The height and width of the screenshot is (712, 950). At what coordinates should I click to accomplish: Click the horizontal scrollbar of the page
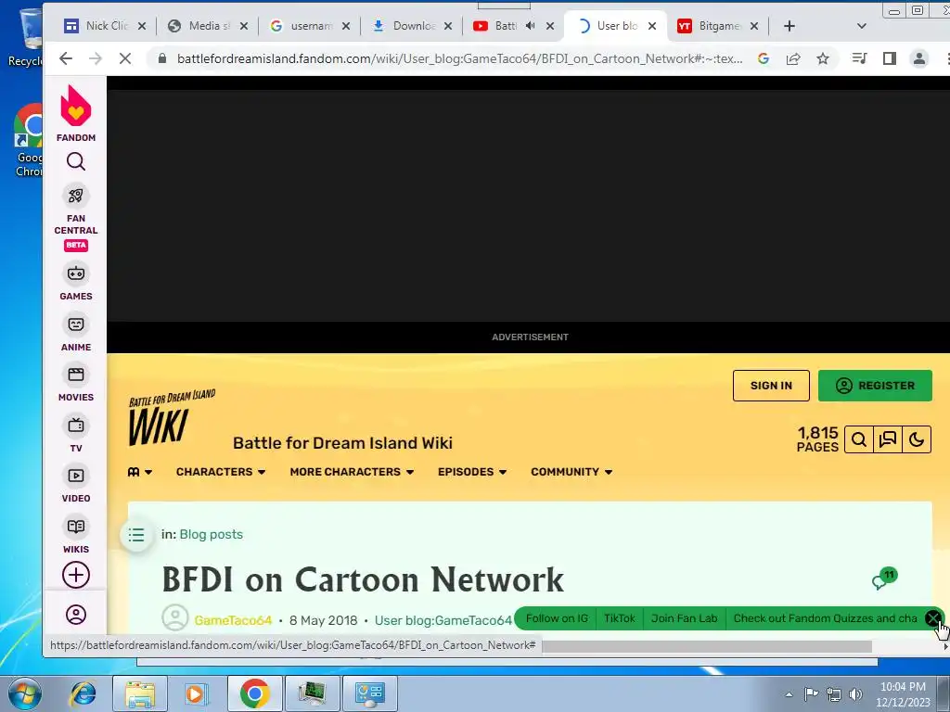pos(706,646)
